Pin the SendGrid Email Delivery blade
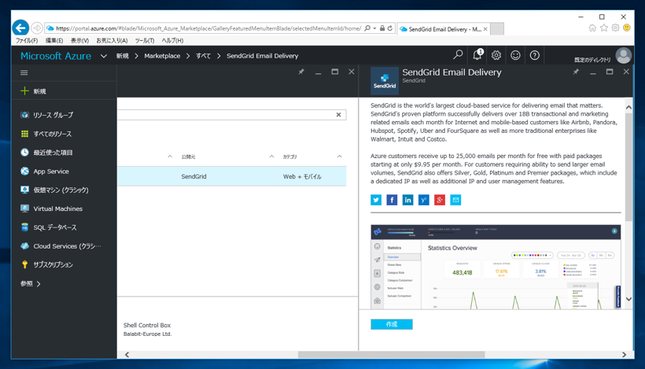This screenshot has width=645, height=369. point(576,72)
